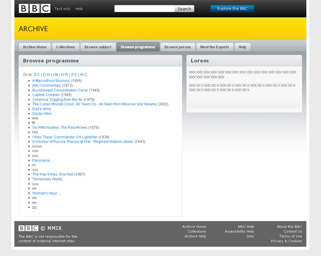The height and width of the screenshot is (256, 321).
Task: Open Go With Noakes: The Red Arrows
Action: point(59,127)
